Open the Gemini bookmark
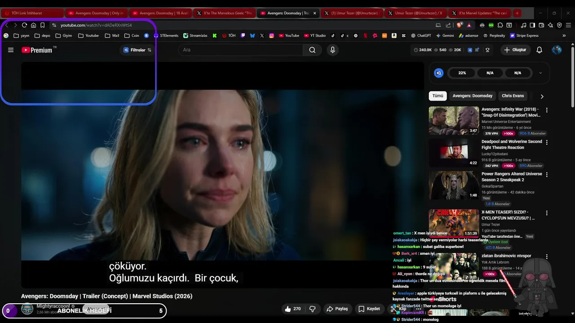The width and height of the screenshot is (575, 323). (445, 35)
